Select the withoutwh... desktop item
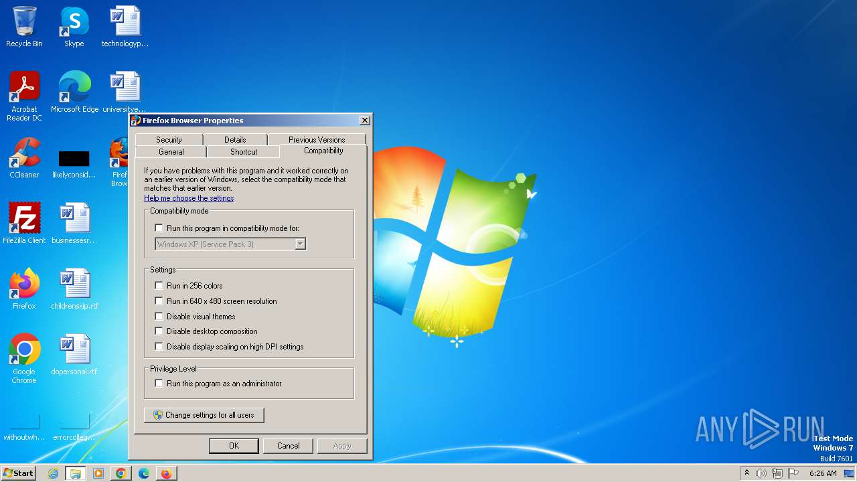The image size is (857, 482). [x=24, y=428]
